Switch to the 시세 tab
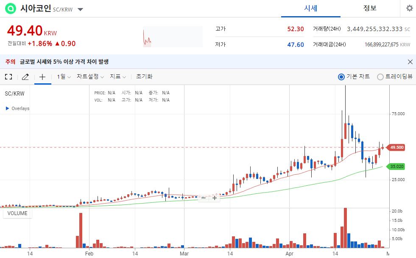 tap(311, 8)
